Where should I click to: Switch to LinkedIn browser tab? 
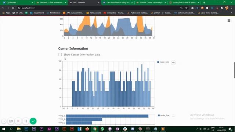[x=18, y=3]
